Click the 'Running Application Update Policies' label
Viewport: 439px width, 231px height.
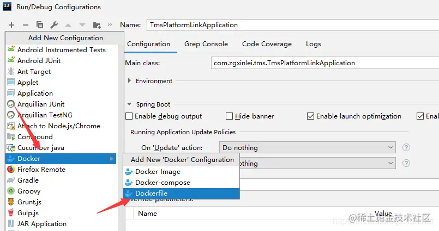click(183, 132)
